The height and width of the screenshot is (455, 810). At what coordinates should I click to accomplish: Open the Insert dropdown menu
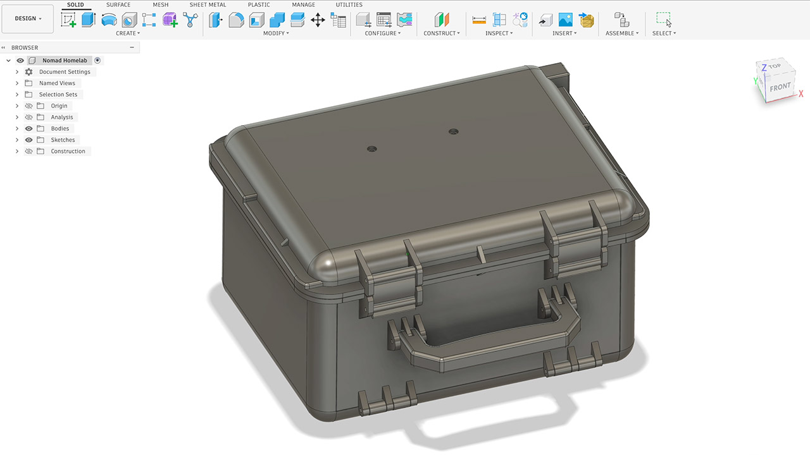point(564,33)
